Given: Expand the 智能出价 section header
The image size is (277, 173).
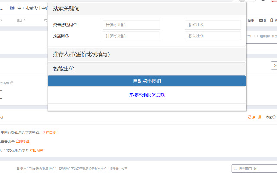Looking at the screenshot, I should [147, 69].
